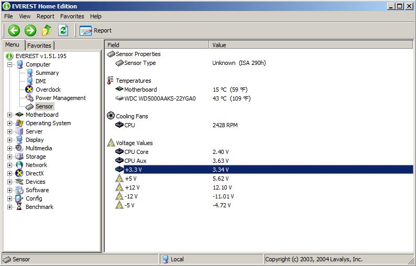The image size is (416, 266).
Task: Click the Cooling Fans fan icon
Action: pyautogui.click(x=111, y=116)
